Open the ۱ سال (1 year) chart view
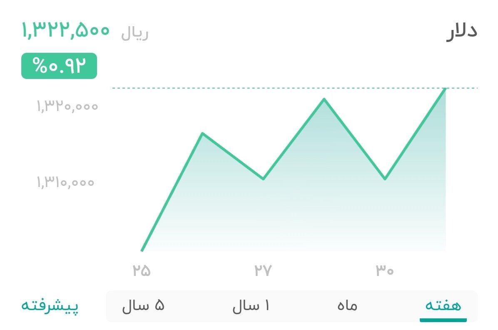This screenshot has height=330, width=498. [250, 306]
